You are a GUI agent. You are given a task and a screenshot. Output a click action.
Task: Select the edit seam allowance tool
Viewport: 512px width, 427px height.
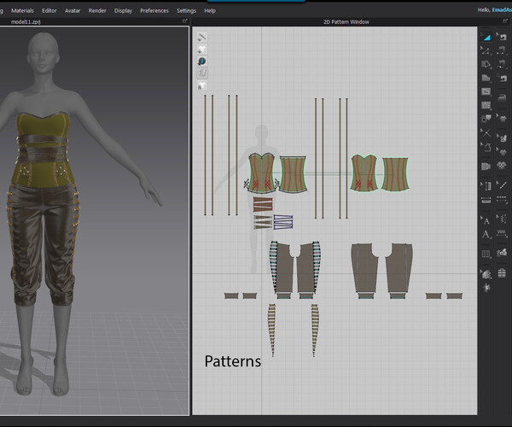(x=486, y=186)
